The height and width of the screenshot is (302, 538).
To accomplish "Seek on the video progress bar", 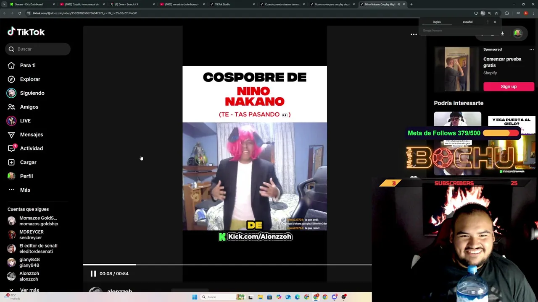I will pos(227,265).
